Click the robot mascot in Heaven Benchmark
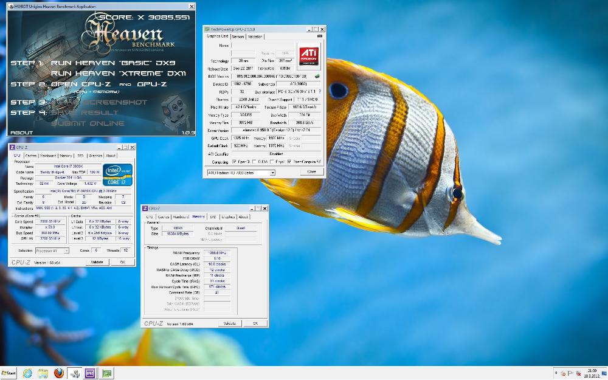Image resolution: width=608 pixels, height=380 pixels. tap(175, 112)
